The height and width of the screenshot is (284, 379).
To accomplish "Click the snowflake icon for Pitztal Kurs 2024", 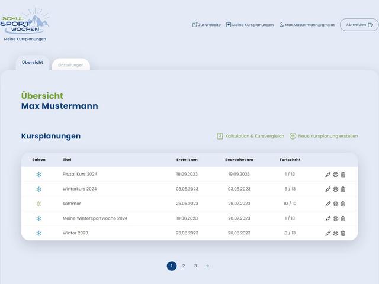I will 38,175.
